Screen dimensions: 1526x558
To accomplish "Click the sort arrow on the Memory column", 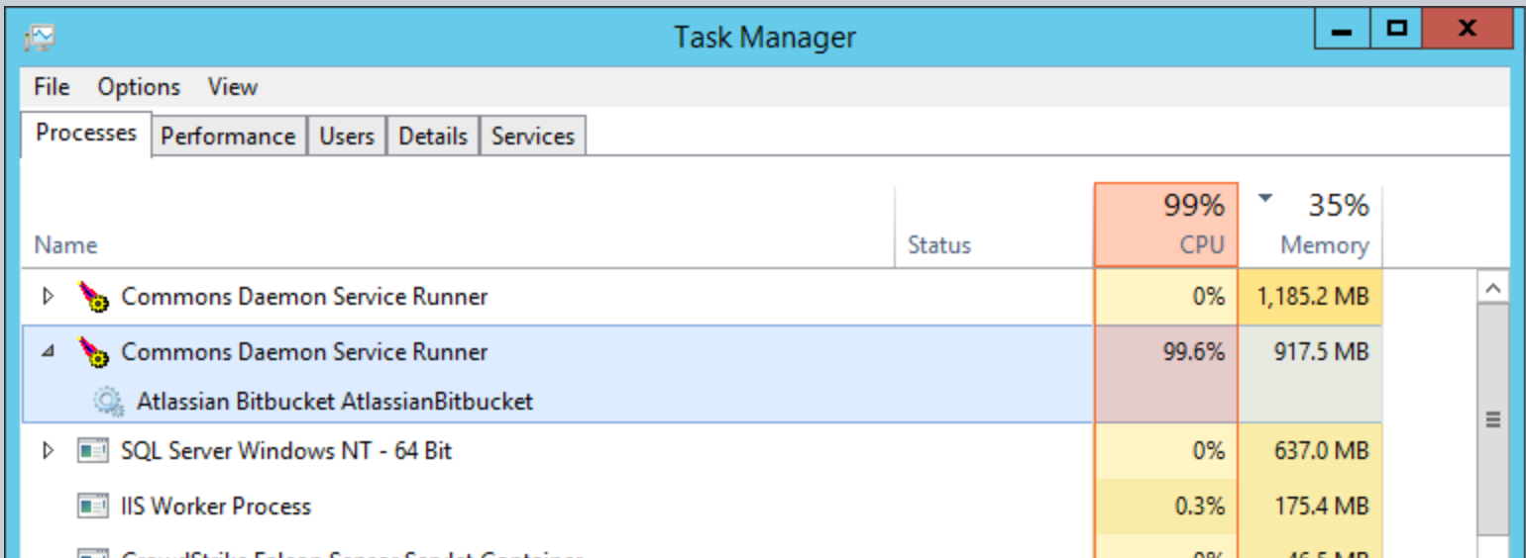I will [x=1265, y=198].
